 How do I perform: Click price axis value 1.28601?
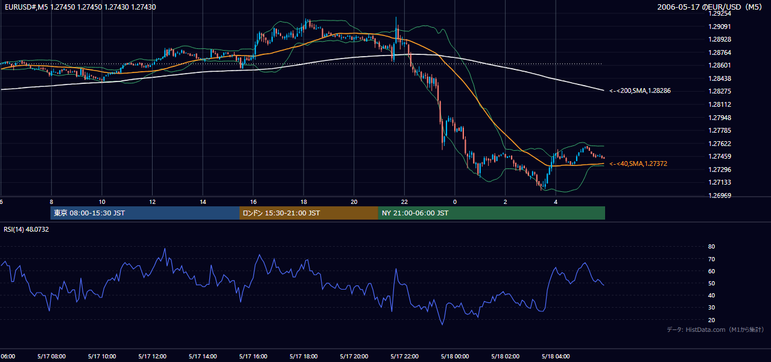pyautogui.click(x=720, y=65)
